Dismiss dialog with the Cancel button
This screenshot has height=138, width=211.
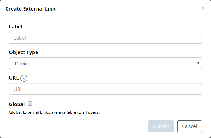pos(189,126)
